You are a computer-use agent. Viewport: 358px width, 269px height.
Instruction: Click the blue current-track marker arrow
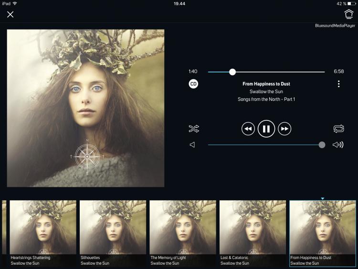[322, 199]
